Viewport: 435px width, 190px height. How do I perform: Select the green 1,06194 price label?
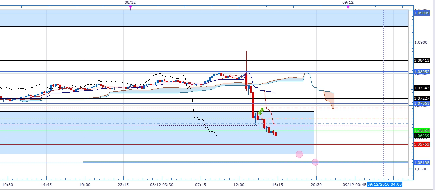[x=422, y=130]
